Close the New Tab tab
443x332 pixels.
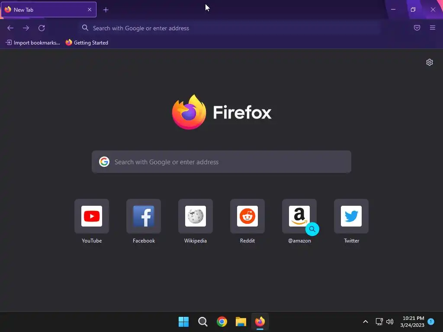tap(90, 10)
